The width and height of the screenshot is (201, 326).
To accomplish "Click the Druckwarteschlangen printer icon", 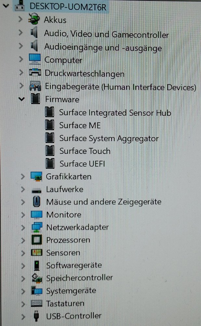I will tap(35, 74).
